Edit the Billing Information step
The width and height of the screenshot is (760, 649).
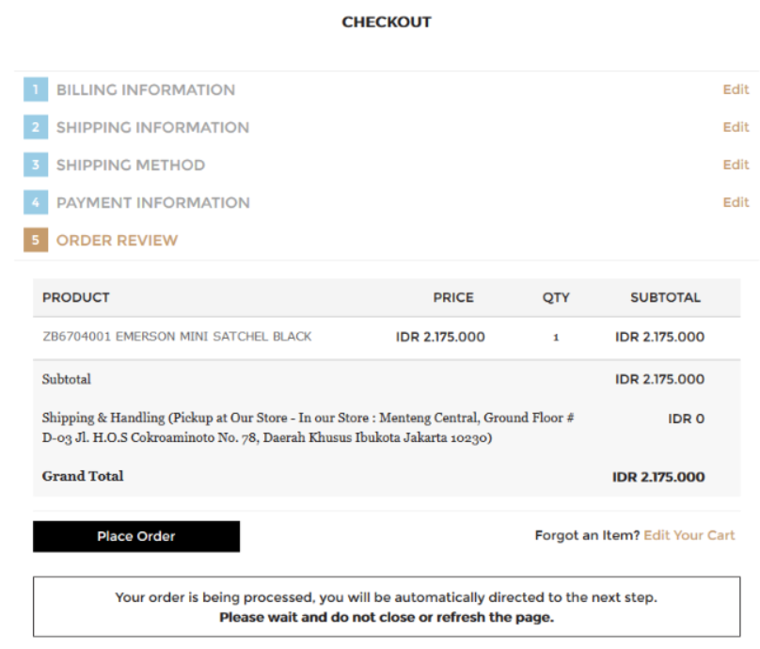tap(736, 89)
